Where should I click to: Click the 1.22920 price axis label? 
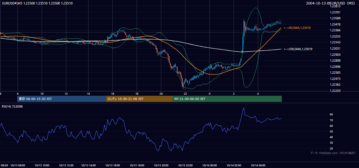[x=335, y=55]
